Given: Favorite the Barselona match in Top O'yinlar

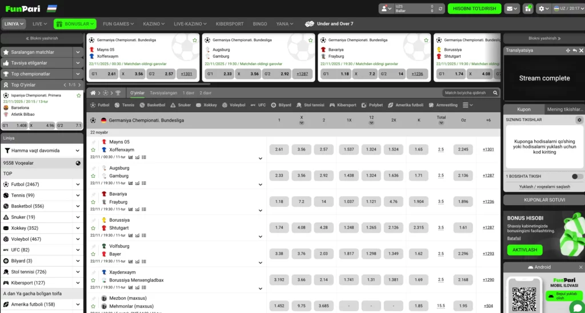Looking at the screenshot, I should (x=78, y=95).
